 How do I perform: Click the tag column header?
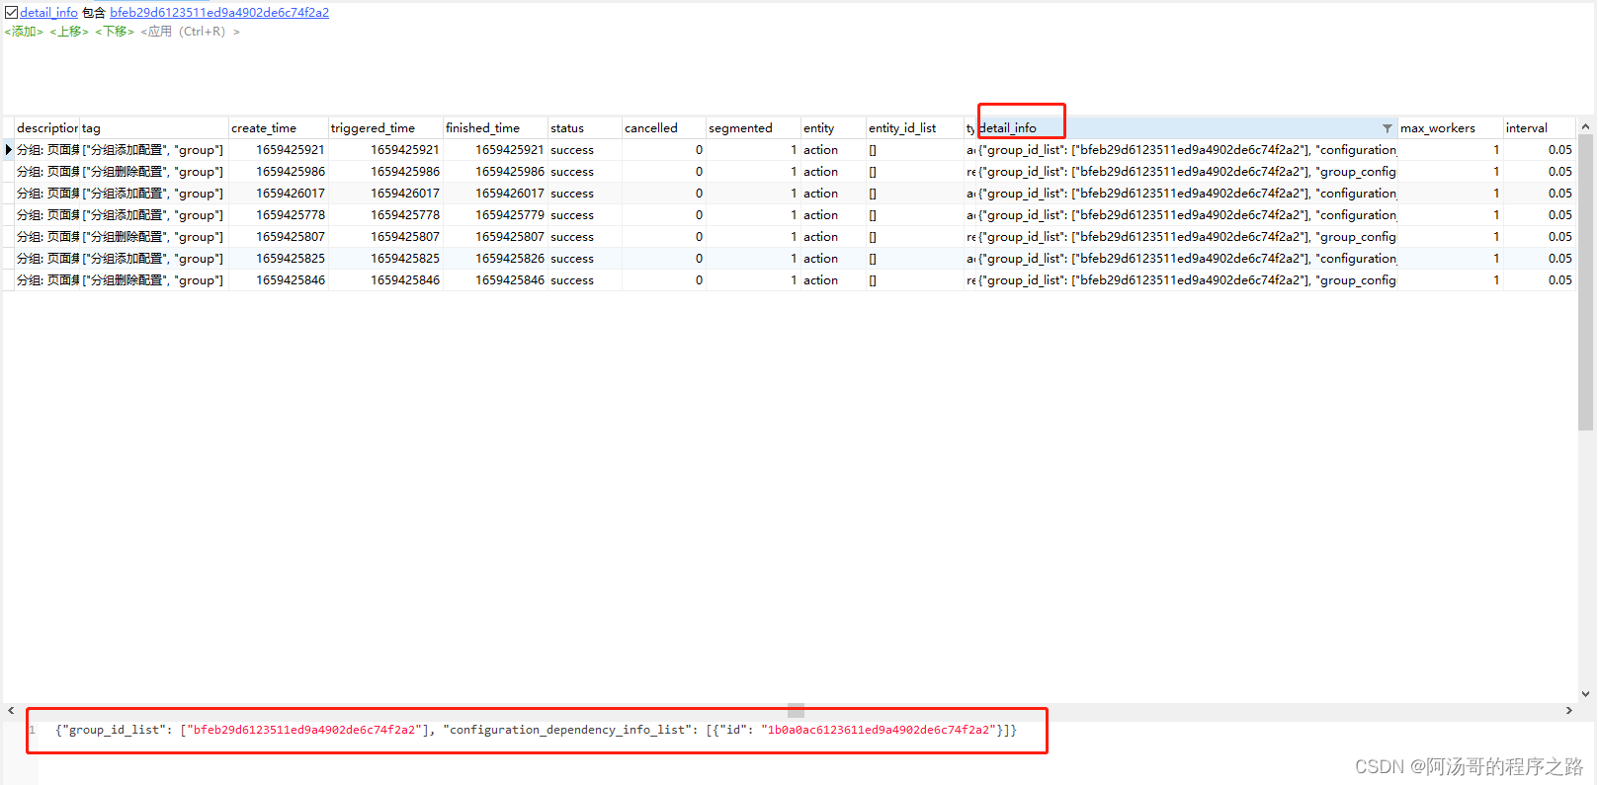[154, 128]
